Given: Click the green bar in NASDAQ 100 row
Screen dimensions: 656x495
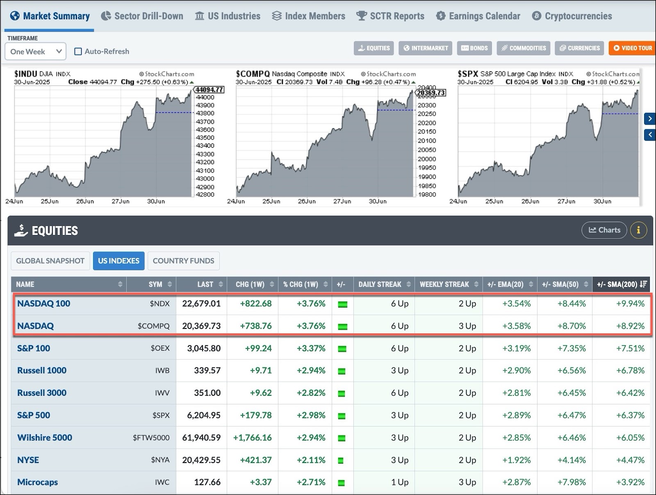Looking at the screenshot, I should point(342,304).
